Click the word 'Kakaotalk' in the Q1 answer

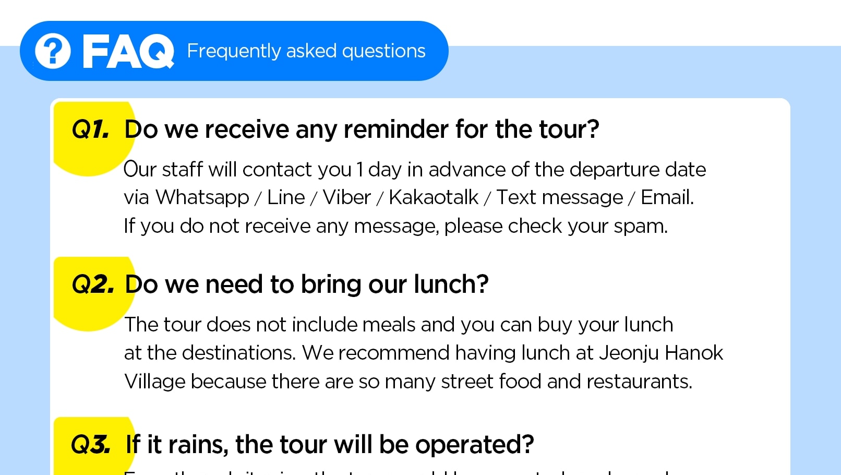tap(434, 197)
